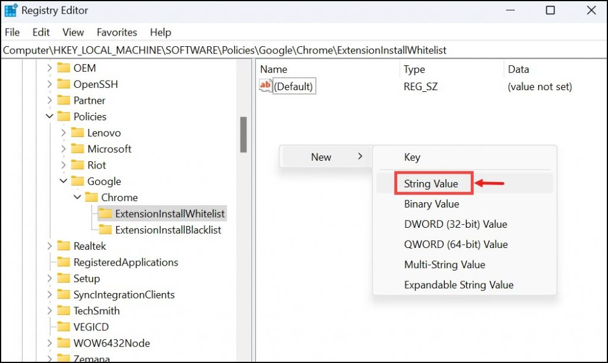Image resolution: width=608 pixels, height=363 pixels.
Task: Select QWORD (64-bit) Value option
Action: coord(455,244)
